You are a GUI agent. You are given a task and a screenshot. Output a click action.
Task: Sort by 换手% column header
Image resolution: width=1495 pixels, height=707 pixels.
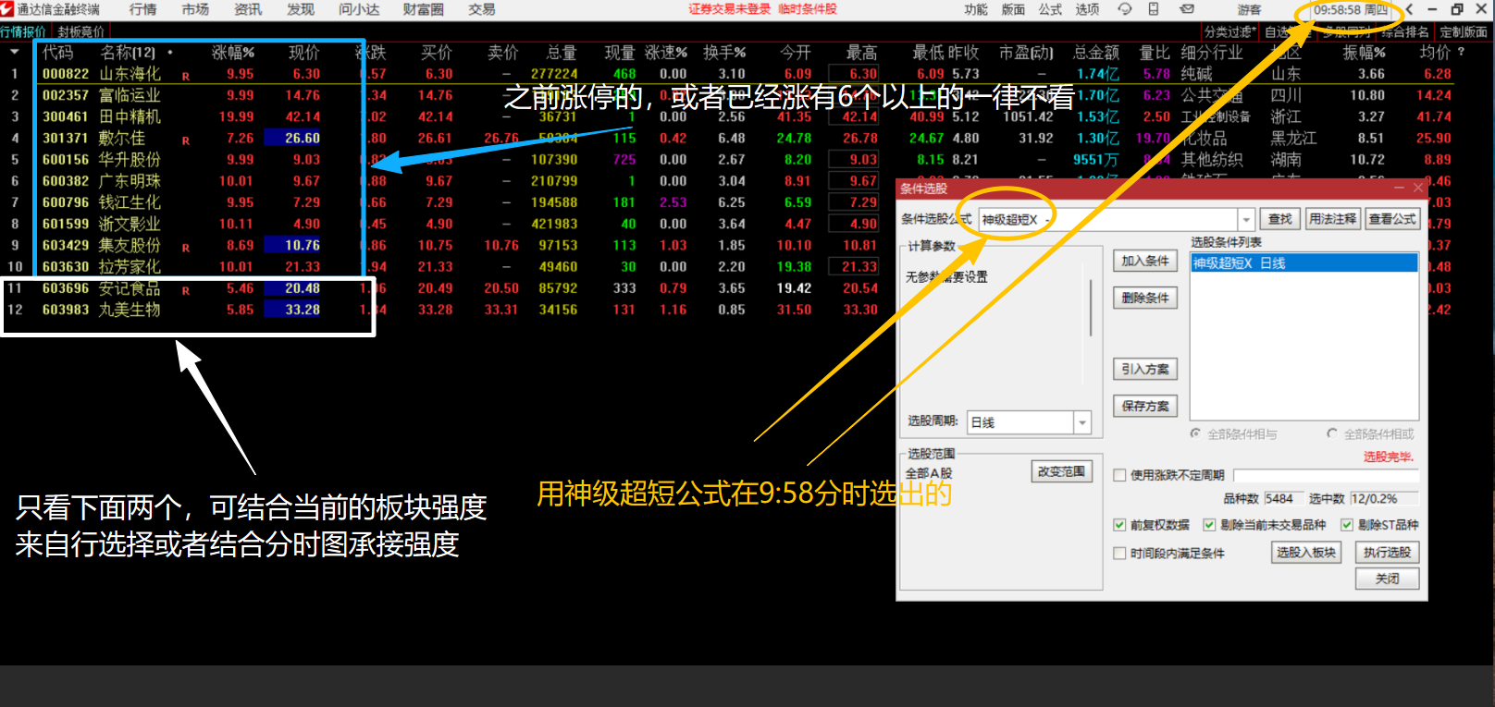[x=724, y=53]
